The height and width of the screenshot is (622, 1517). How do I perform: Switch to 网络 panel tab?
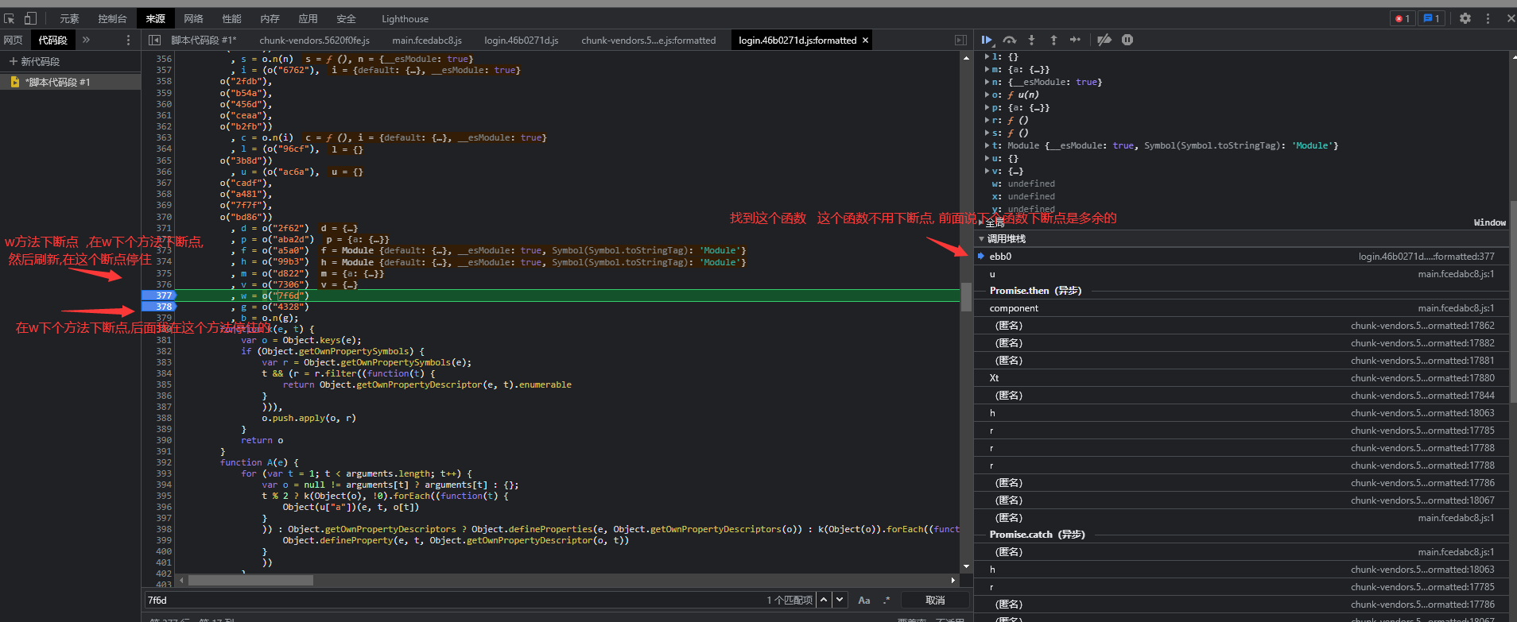click(x=193, y=18)
